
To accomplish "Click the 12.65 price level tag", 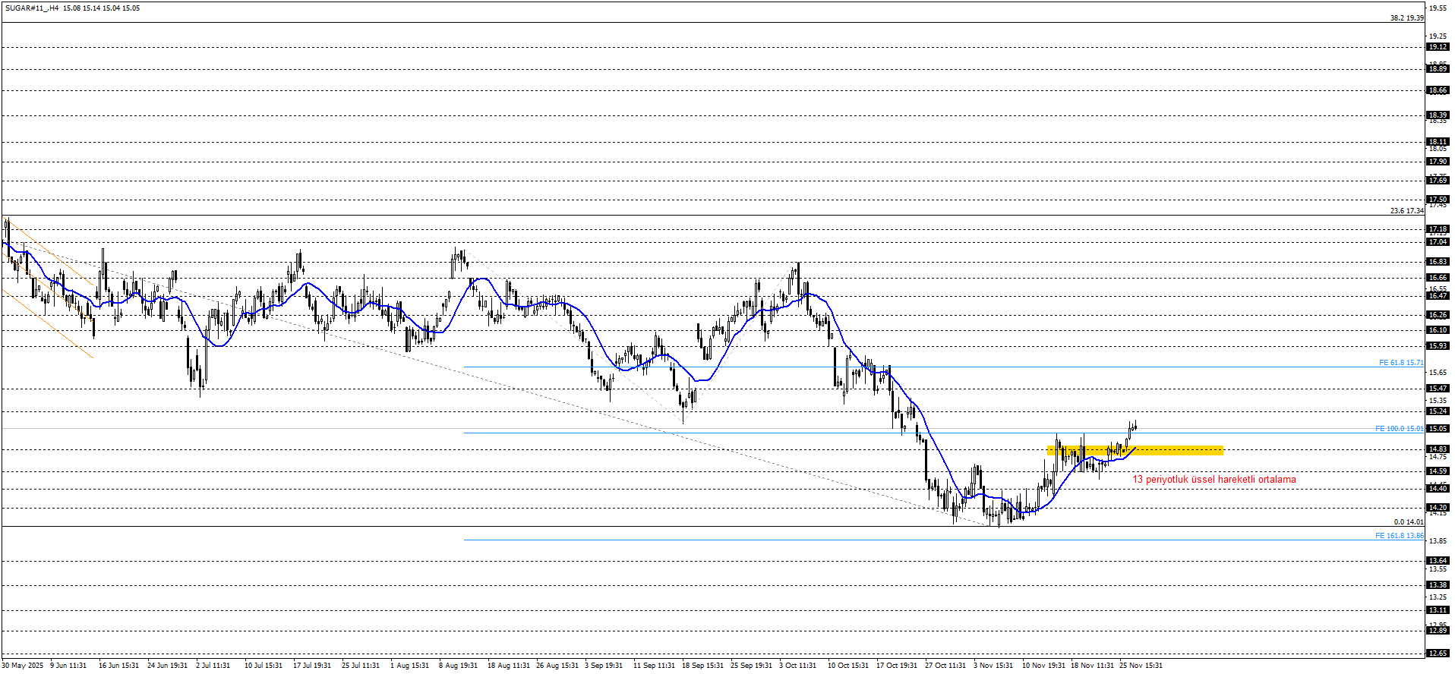I will pyautogui.click(x=1438, y=654).
